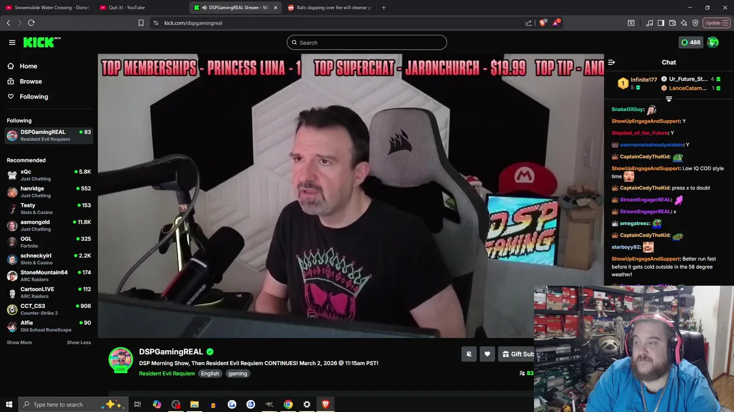
Task: Open the Following page
Action: [34, 97]
